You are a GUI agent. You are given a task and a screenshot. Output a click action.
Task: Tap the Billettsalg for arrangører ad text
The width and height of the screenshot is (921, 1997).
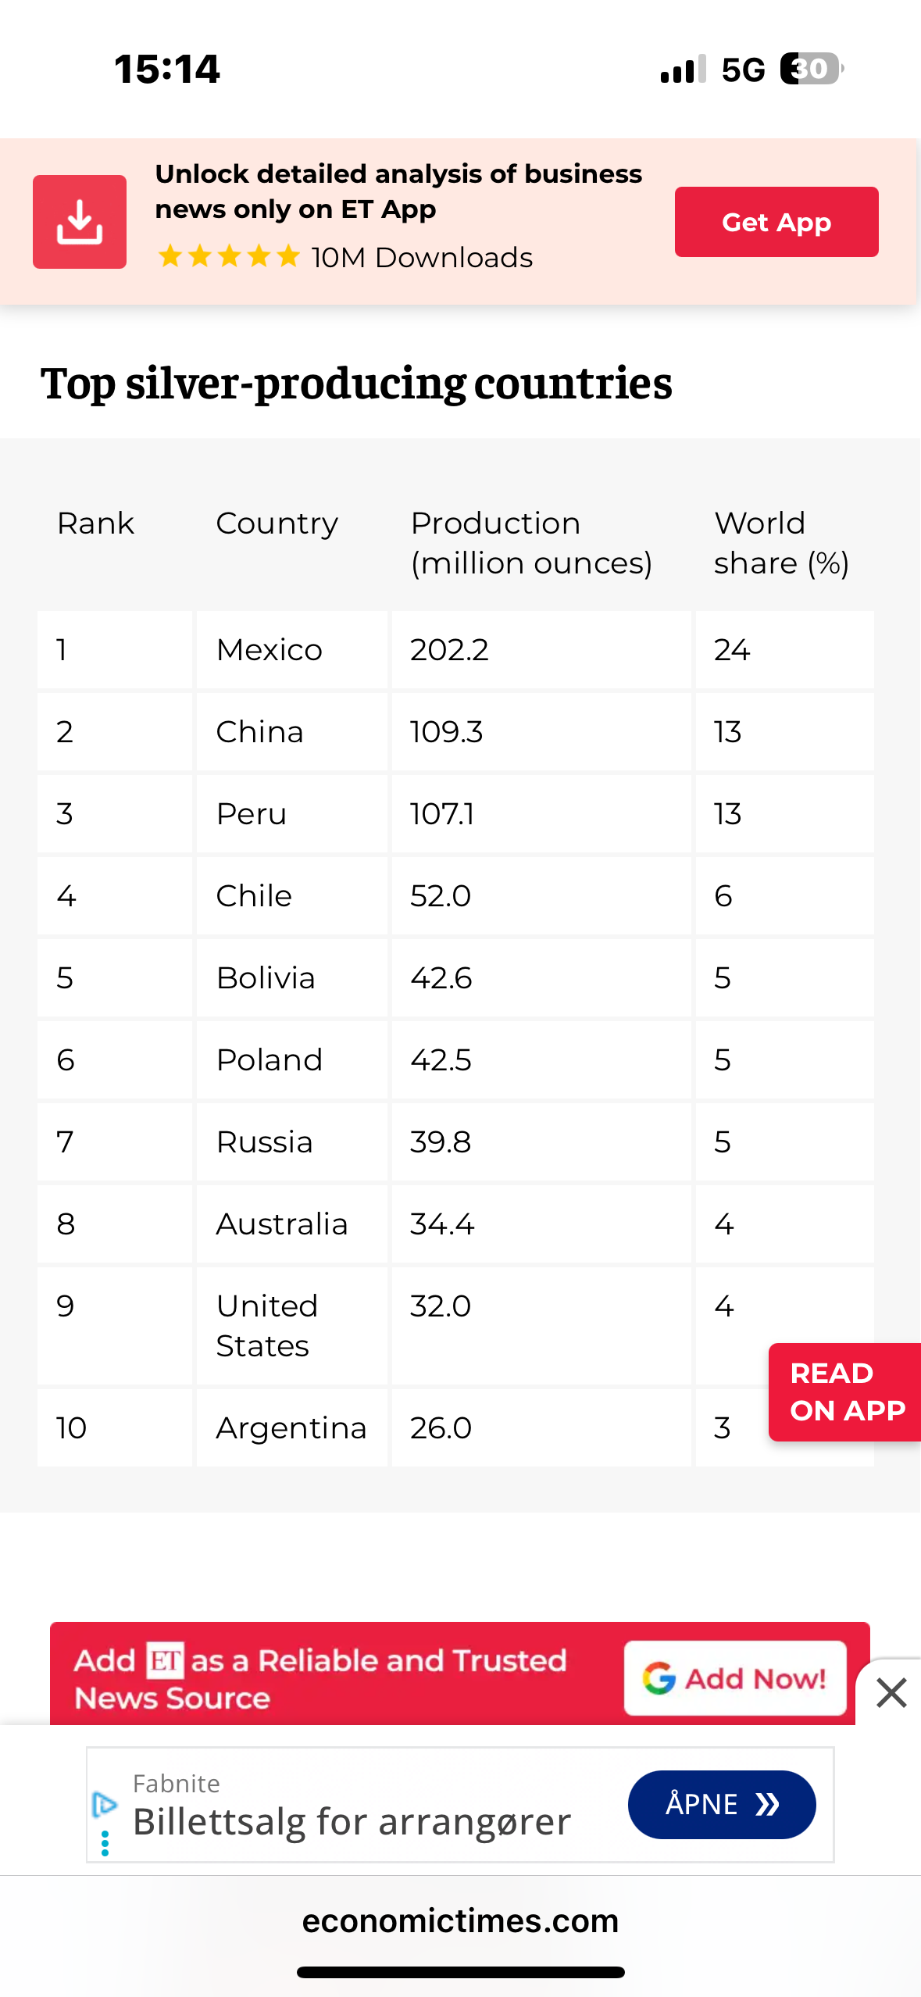pos(352,1822)
